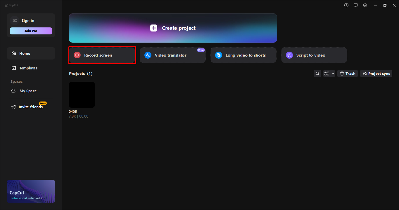Open the Trash bin

click(x=347, y=73)
